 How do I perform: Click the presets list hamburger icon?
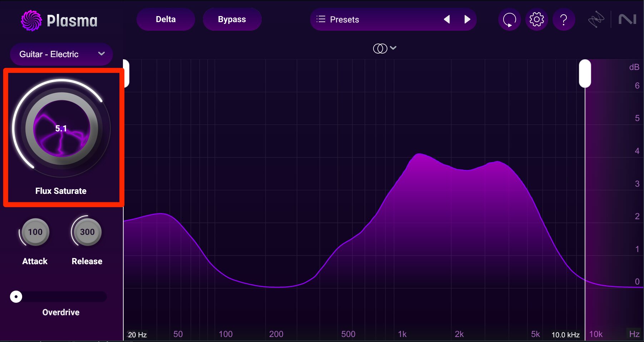pos(321,19)
